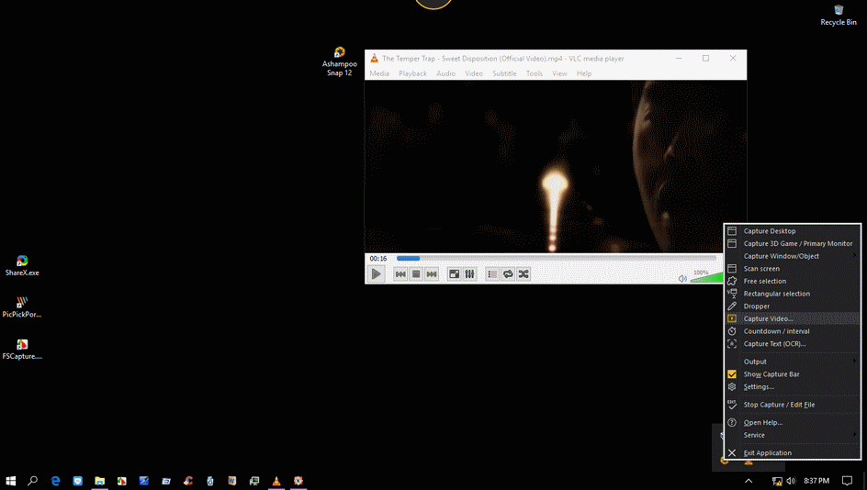
Task: Toggle the VLC playlist view
Action: pyautogui.click(x=492, y=274)
